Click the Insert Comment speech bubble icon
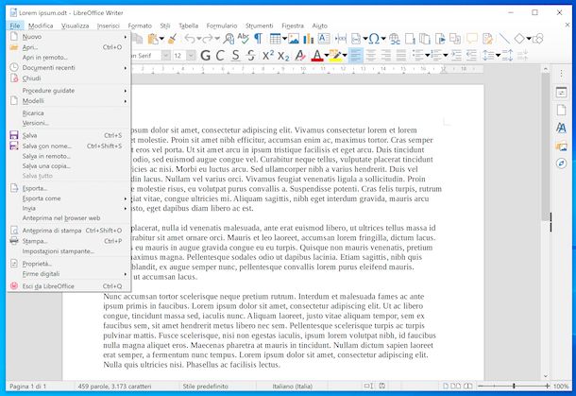The image size is (576, 396). 472,38
